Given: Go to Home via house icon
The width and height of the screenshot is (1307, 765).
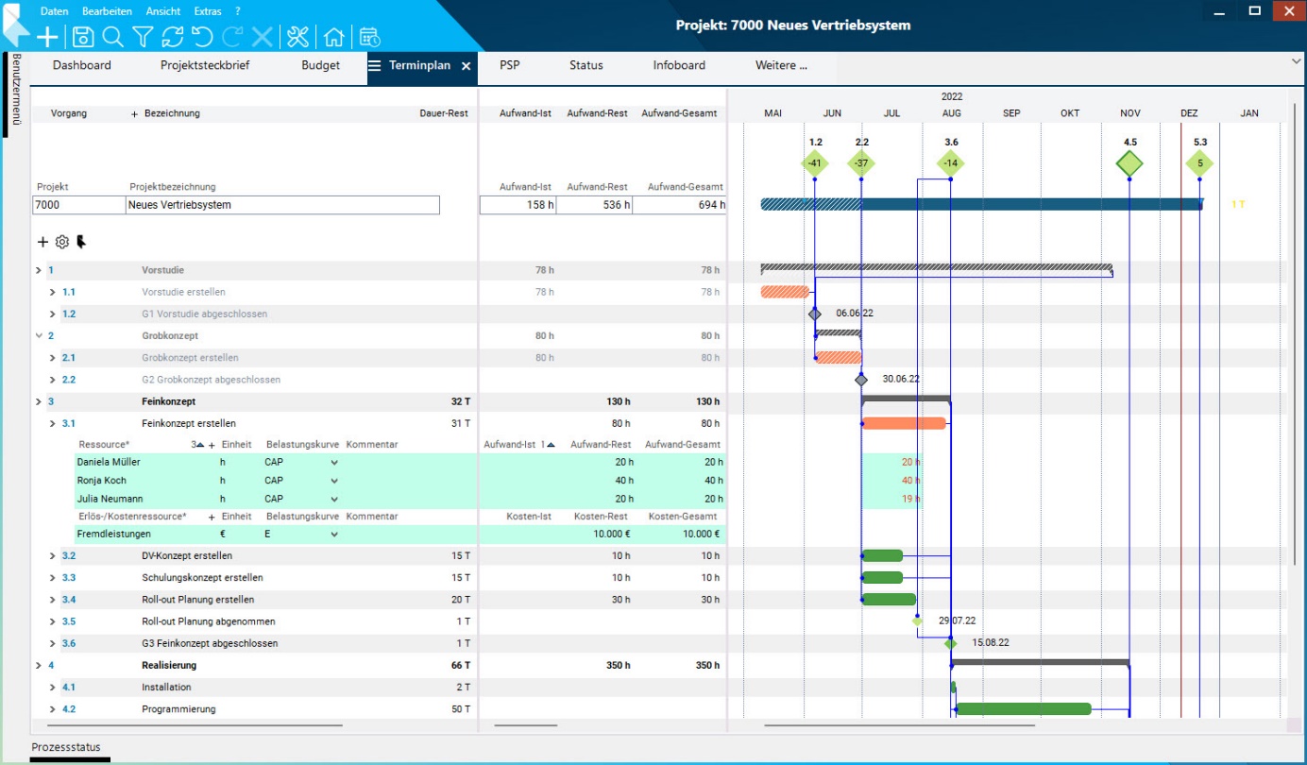Looking at the screenshot, I should (333, 37).
